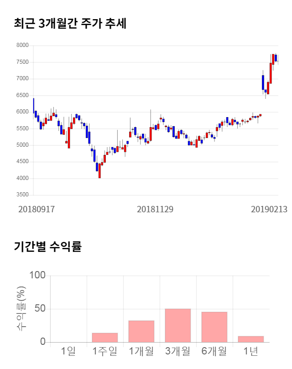The image size is (292, 369).
Task: Click the 20180917 start date label
Action: (x=36, y=210)
